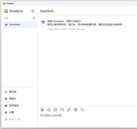
Task: Click the Chatbox app icon in the title bar
Action: 4,3
